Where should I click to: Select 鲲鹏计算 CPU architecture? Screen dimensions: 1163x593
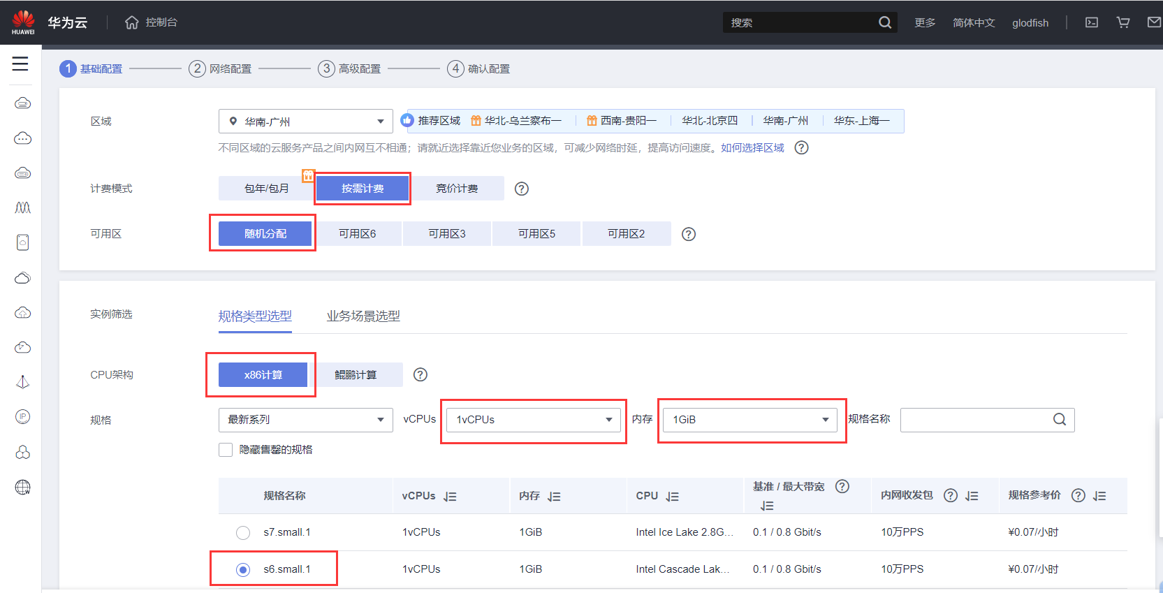[356, 375]
